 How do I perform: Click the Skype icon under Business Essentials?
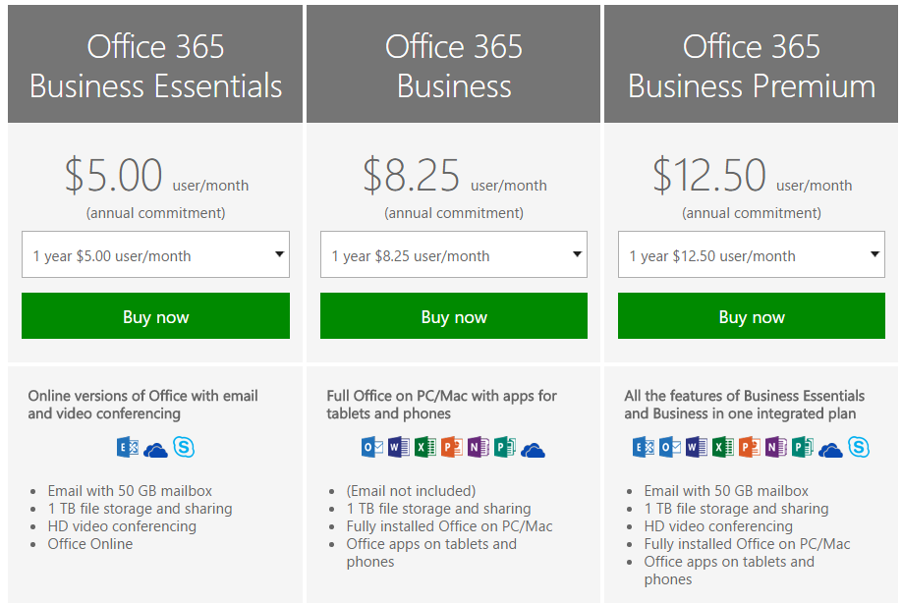pyautogui.click(x=184, y=447)
